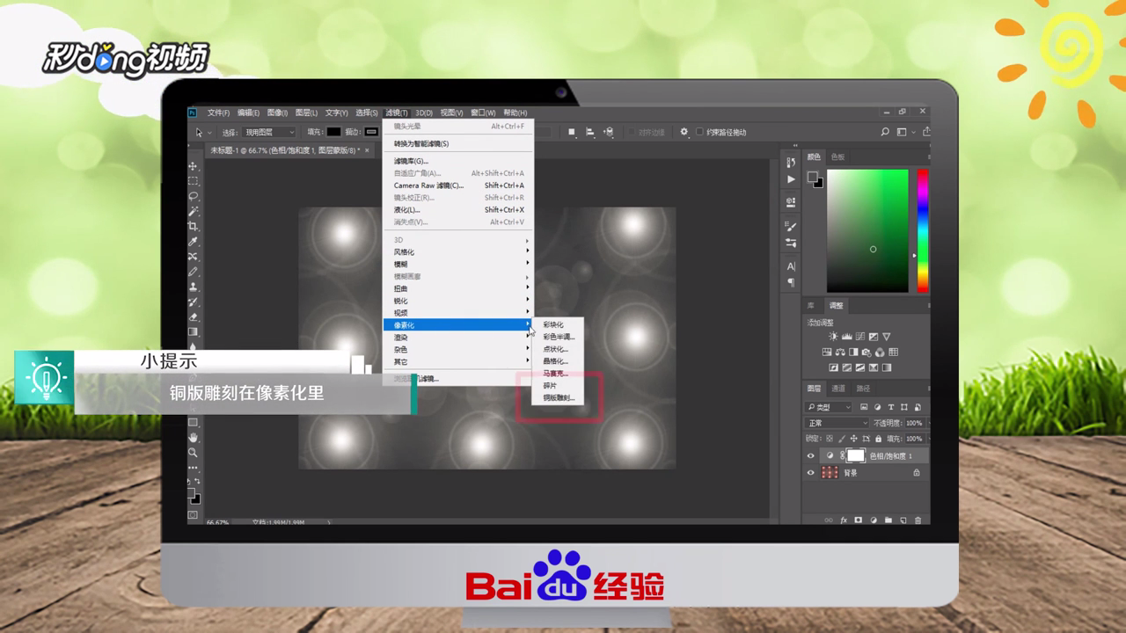Toggle filter for type layers
The height and width of the screenshot is (633, 1126).
click(x=890, y=407)
